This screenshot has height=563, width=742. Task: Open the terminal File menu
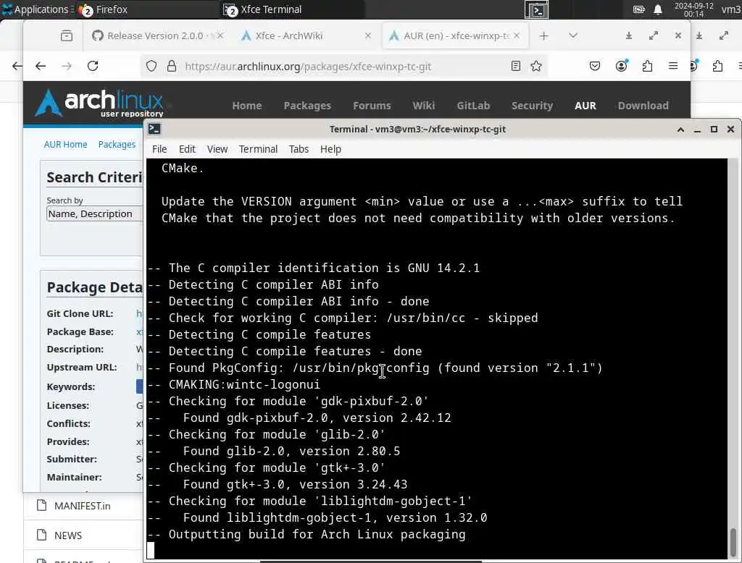coord(159,149)
